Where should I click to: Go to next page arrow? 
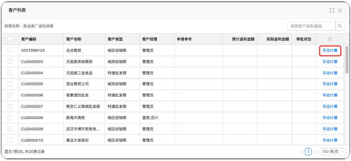[315, 152]
